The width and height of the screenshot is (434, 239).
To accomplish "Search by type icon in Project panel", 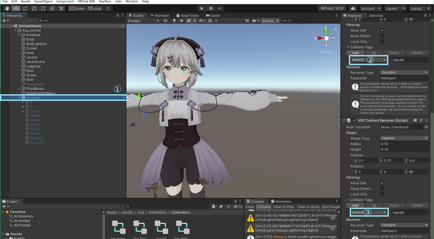I will (x=214, y=207).
